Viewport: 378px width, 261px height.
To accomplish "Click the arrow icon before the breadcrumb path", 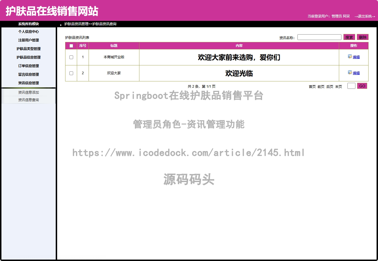I will pyautogui.click(x=61, y=25).
